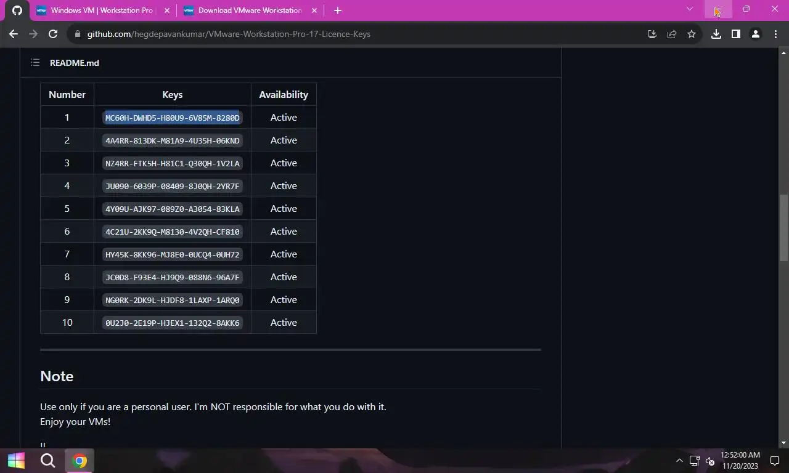Viewport: 789px width, 473px height.
Task: Switch to the pinned GitHub tab
Action: pos(17,10)
